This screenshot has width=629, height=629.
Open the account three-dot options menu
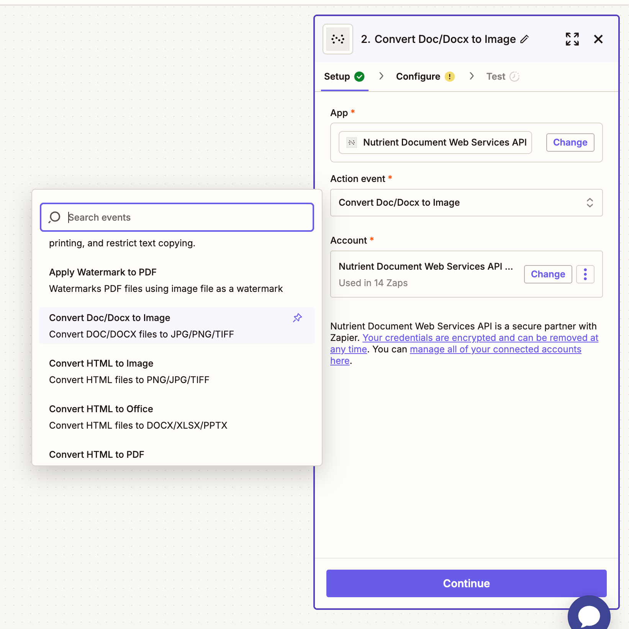585,274
